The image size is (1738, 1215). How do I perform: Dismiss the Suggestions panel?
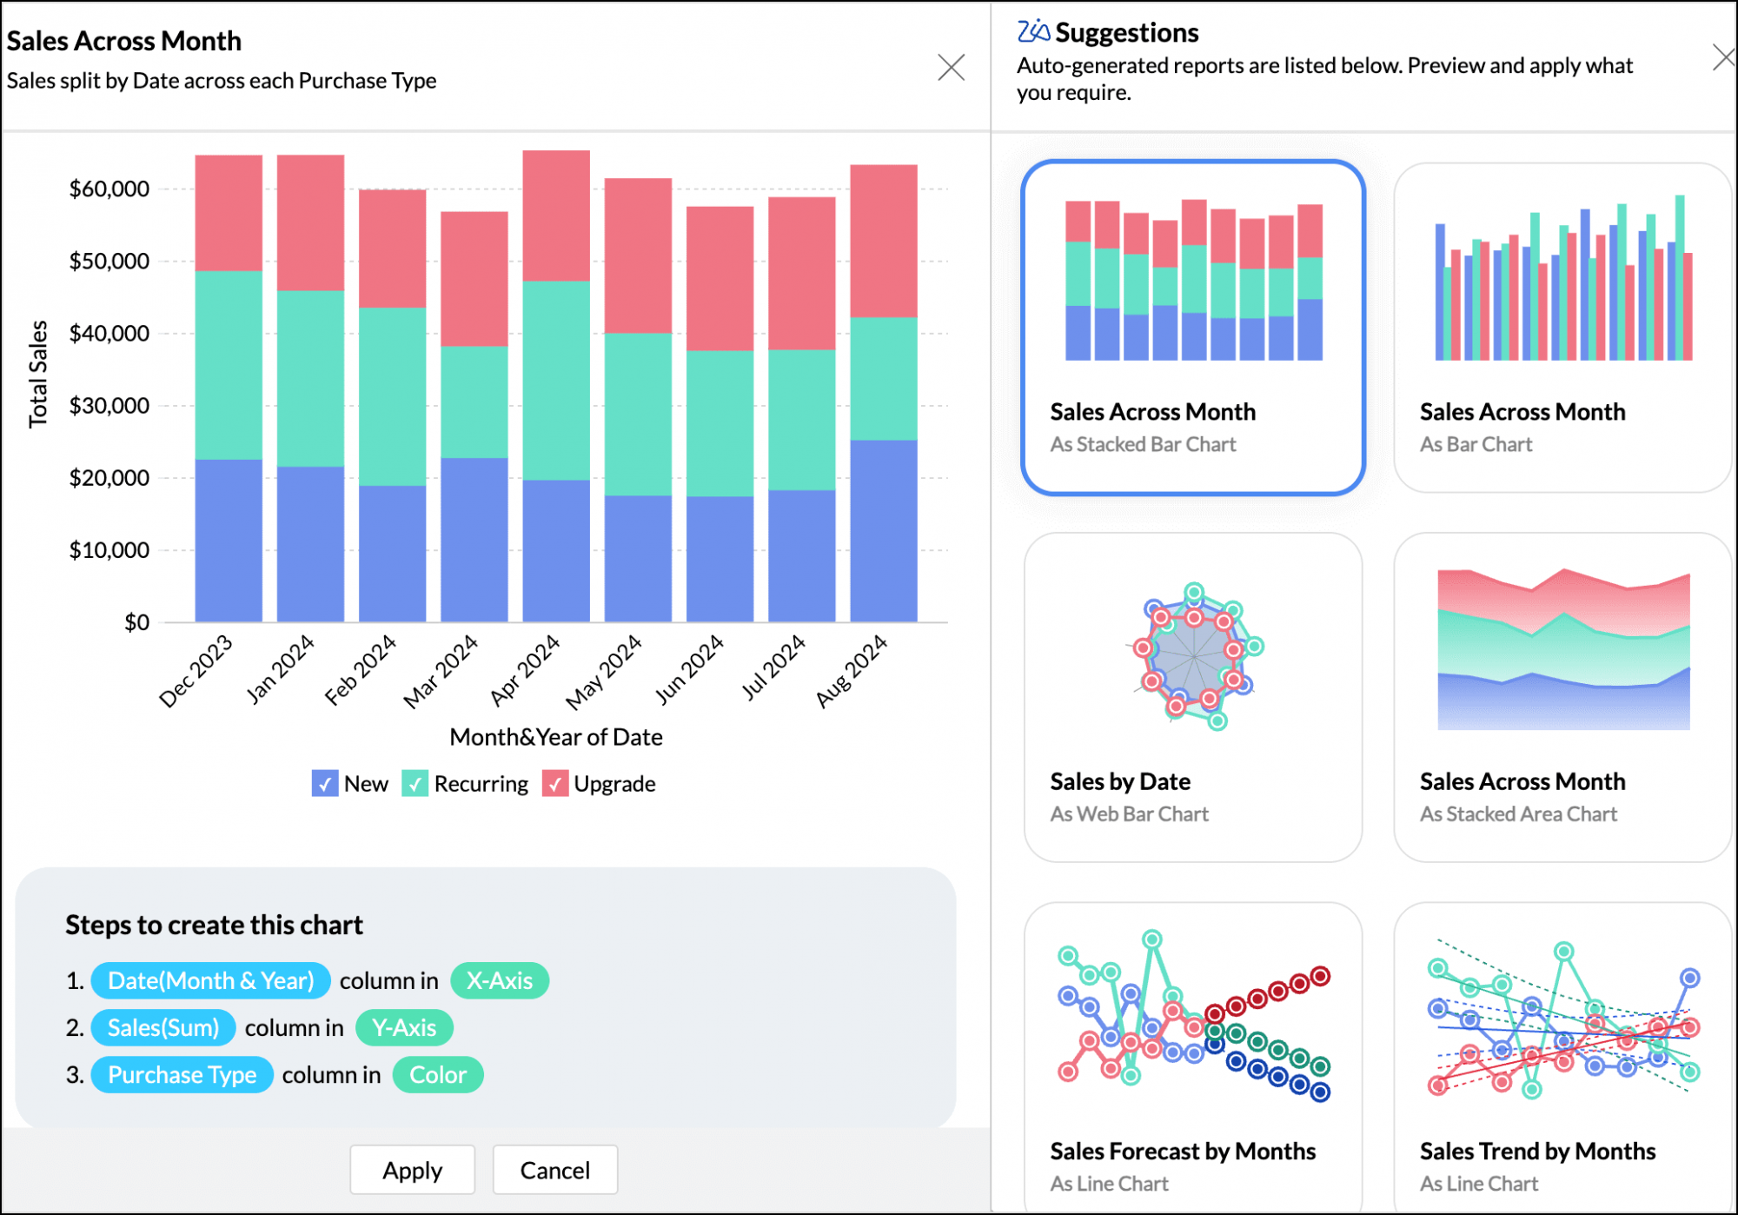(x=1726, y=56)
